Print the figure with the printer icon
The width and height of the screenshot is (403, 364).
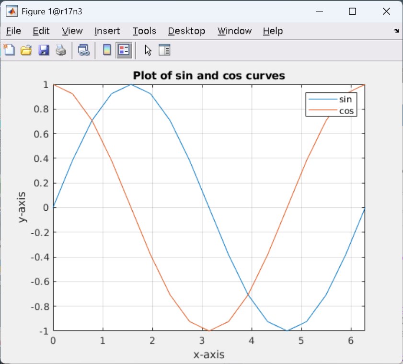tap(61, 50)
